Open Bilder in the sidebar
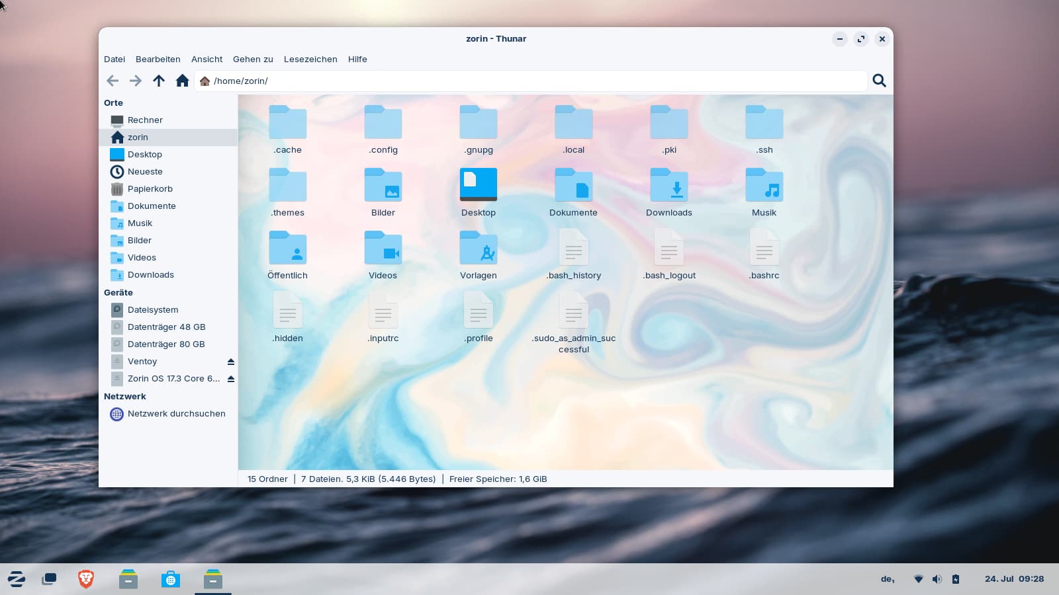 [168, 240]
